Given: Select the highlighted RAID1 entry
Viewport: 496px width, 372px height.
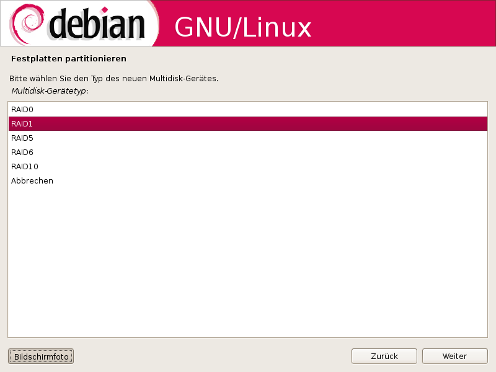Looking at the screenshot, I should pyautogui.click(x=247, y=123).
